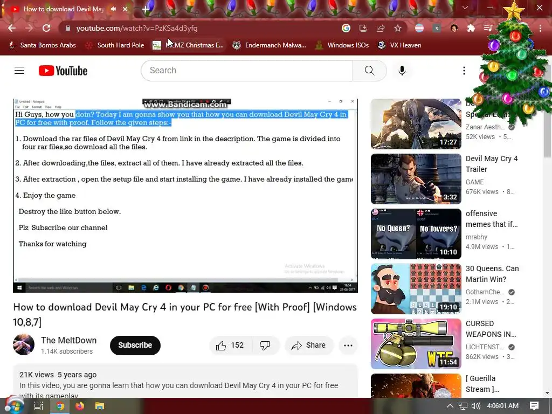Go back with the browser back arrow

12,28
